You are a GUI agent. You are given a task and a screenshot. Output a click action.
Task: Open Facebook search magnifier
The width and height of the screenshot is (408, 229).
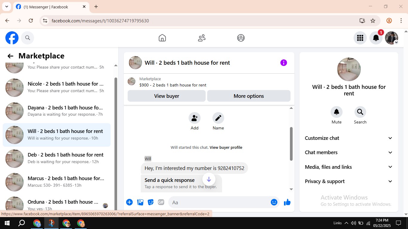(27, 38)
